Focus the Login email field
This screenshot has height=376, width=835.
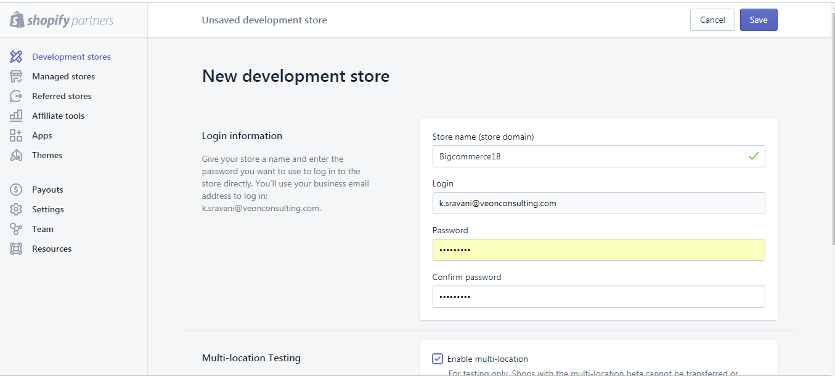tap(599, 203)
